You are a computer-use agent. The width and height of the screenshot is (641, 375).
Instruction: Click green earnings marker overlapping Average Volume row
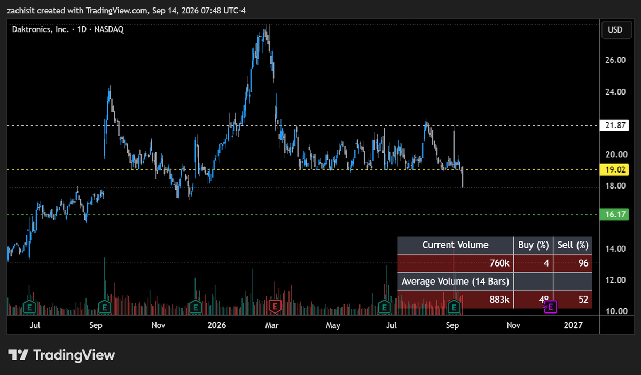pyautogui.click(x=454, y=306)
